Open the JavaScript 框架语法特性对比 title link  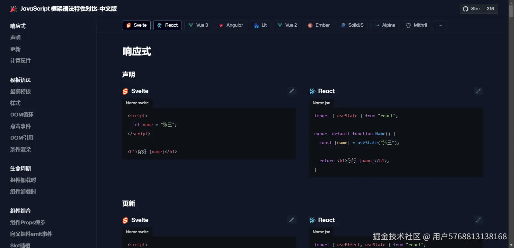(68, 9)
